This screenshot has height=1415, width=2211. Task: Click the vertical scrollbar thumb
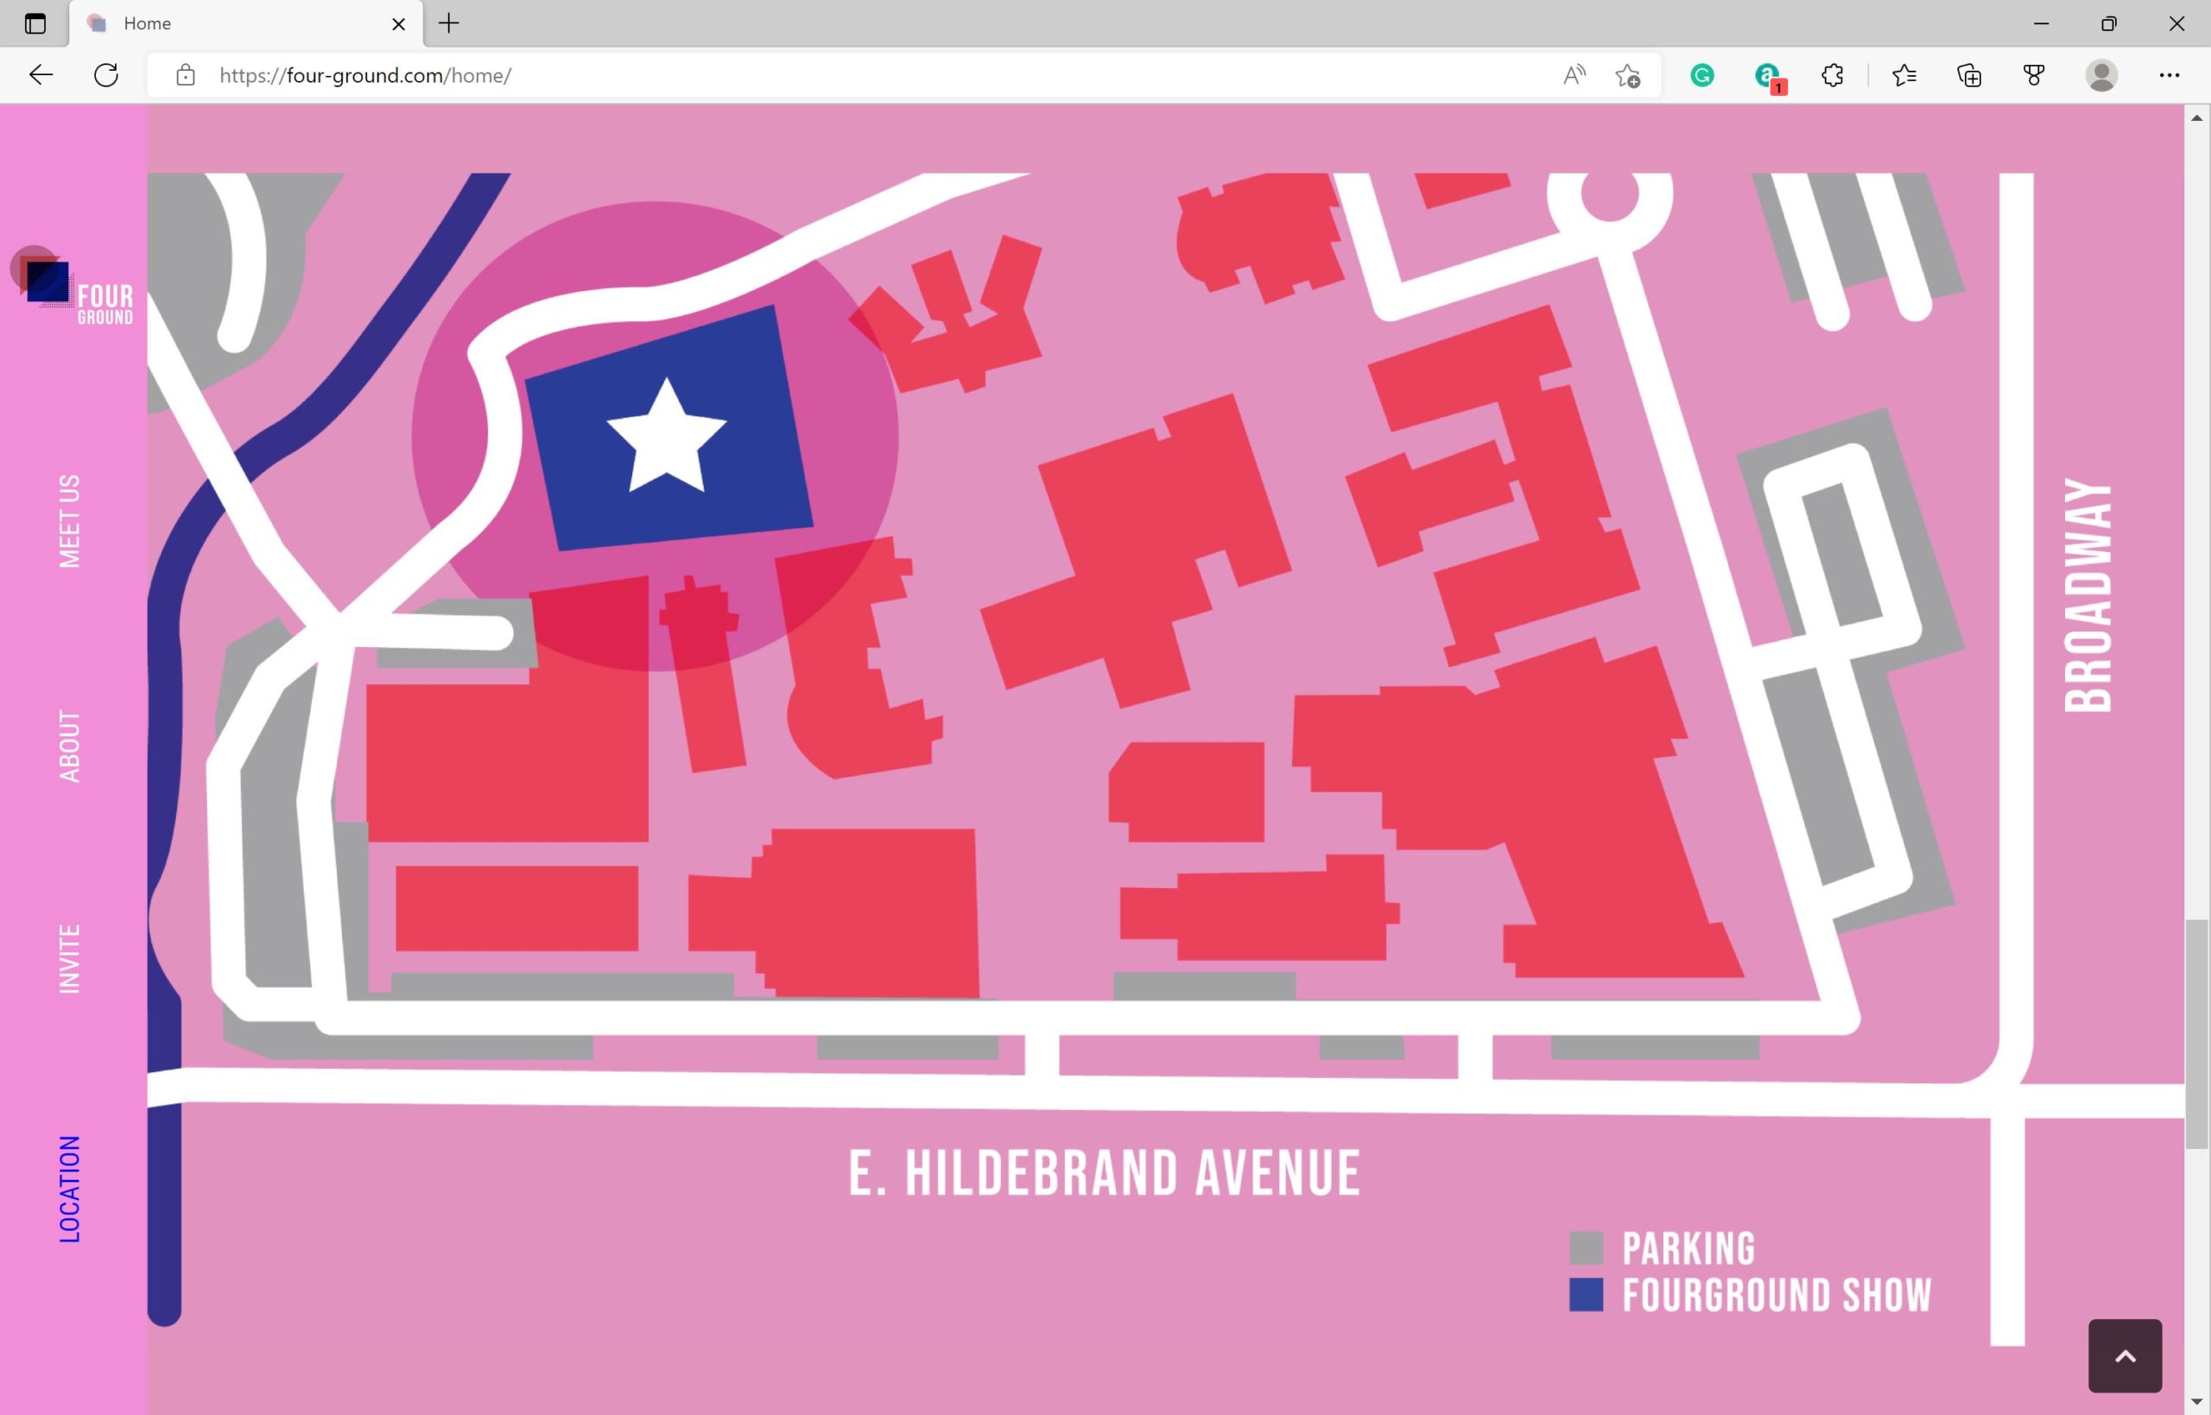(x=2196, y=1034)
